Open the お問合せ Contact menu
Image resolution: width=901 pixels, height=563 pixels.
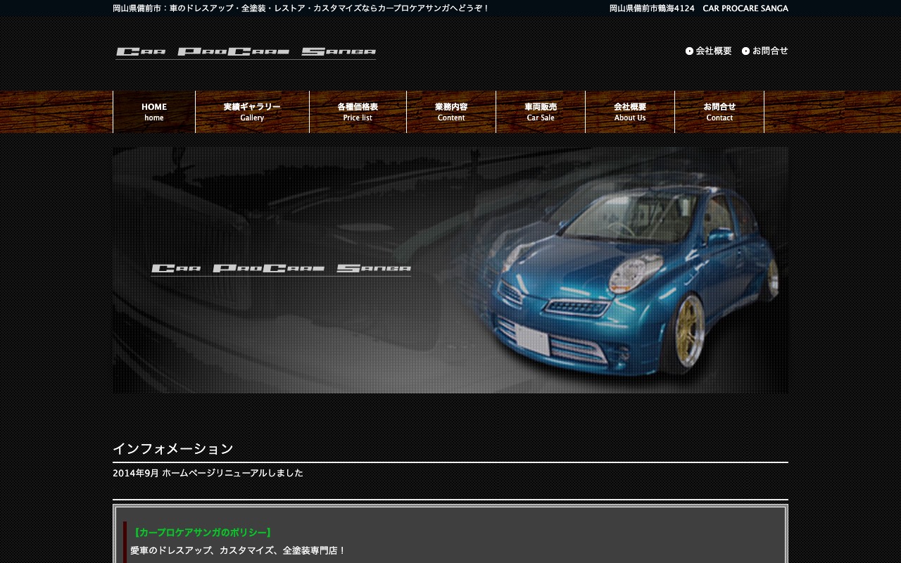(719, 112)
